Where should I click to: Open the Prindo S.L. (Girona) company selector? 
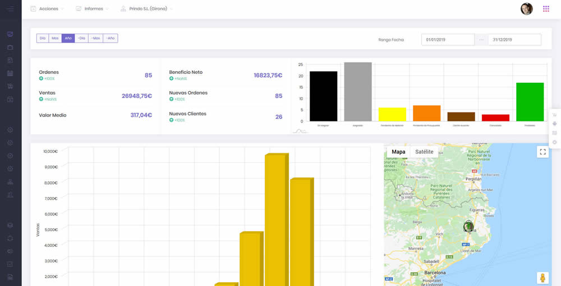(146, 8)
